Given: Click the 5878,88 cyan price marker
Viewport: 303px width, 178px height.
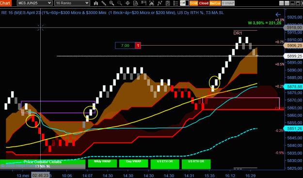Looking at the screenshot, I should [x=293, y=87].
